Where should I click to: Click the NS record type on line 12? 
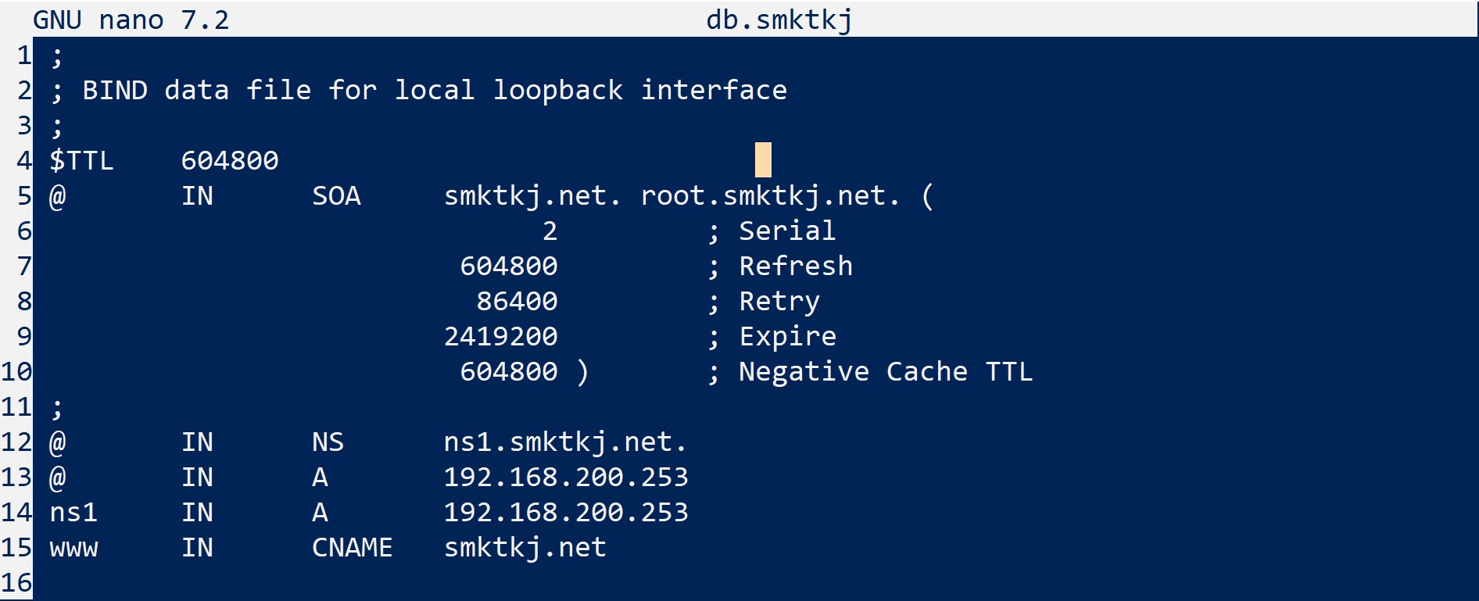328,442
